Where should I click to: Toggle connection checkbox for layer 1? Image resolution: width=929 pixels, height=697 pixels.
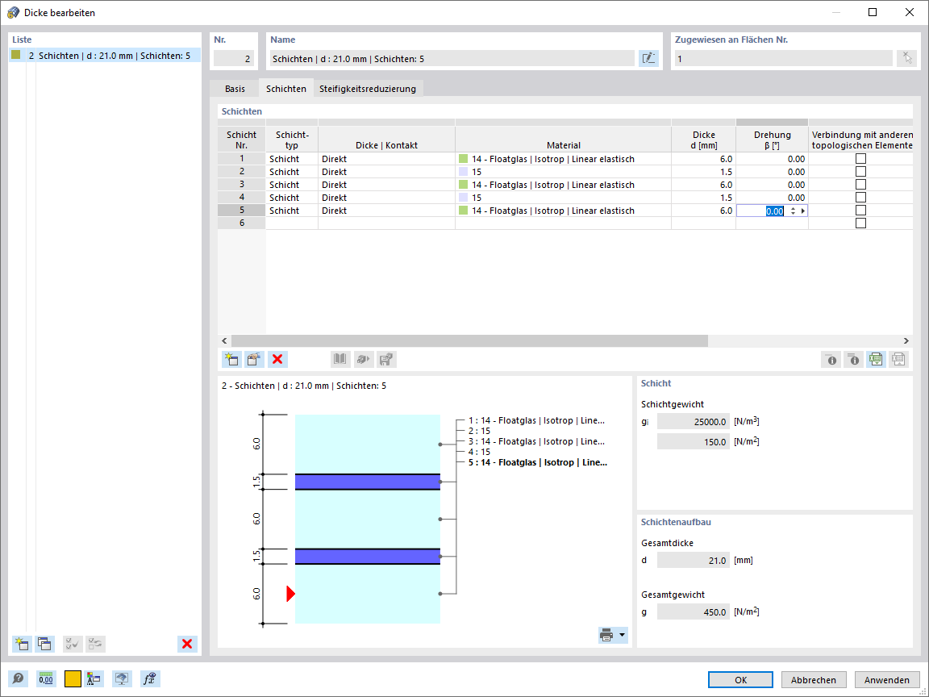pos(861,159)
